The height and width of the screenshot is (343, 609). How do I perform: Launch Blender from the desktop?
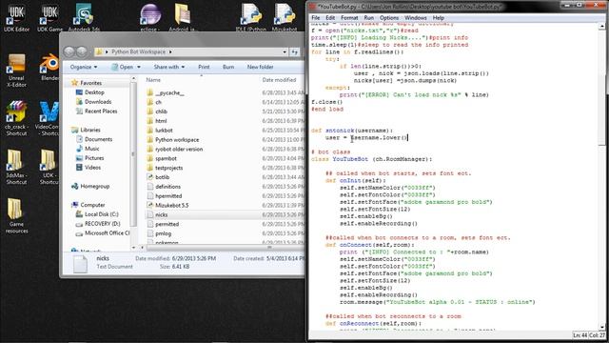(49, 67)
